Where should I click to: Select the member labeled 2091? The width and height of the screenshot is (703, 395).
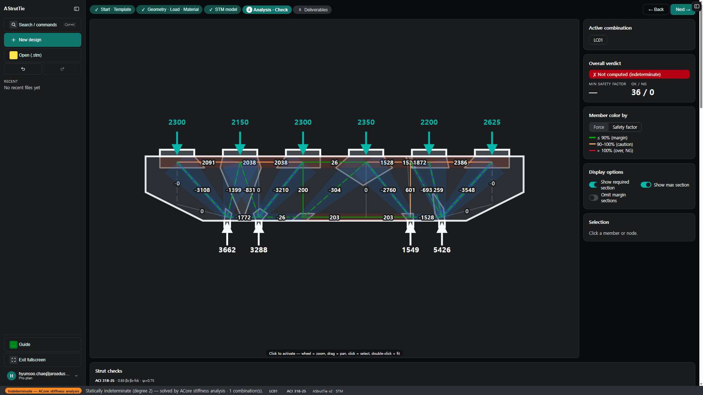click(208, 162)
